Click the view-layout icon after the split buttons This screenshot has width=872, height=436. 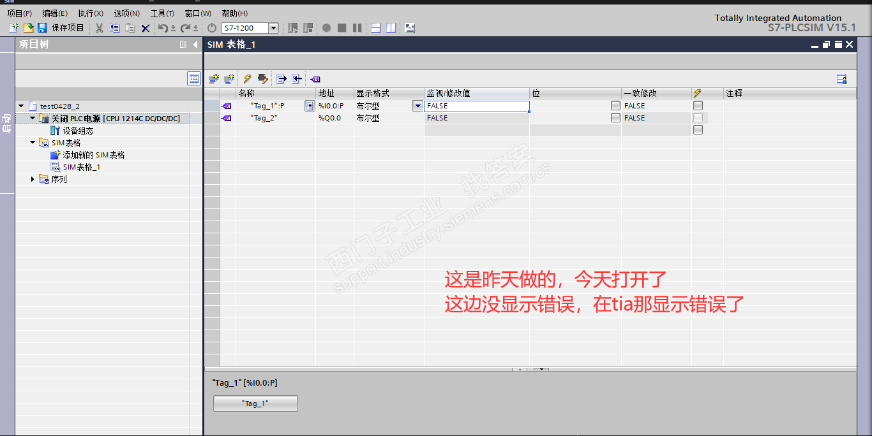(x=410, y=28)
